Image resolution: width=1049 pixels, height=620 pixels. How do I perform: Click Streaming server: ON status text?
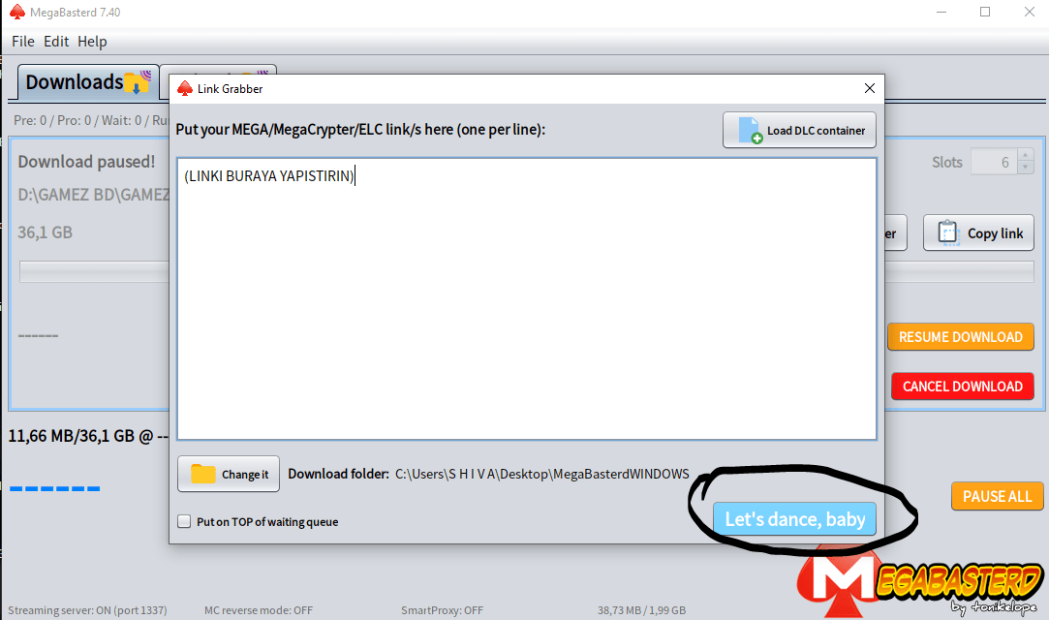[87, 610]
